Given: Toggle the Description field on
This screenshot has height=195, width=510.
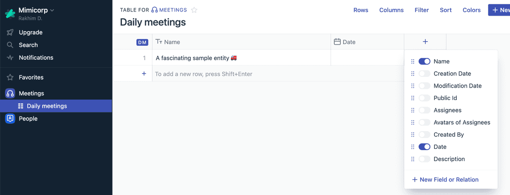Looking at the screenshot, I should click(424, 159).
